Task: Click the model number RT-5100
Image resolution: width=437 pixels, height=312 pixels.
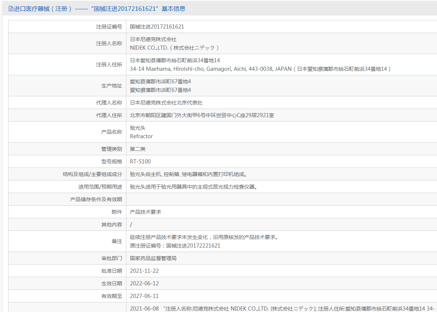Action: [140, 162]
